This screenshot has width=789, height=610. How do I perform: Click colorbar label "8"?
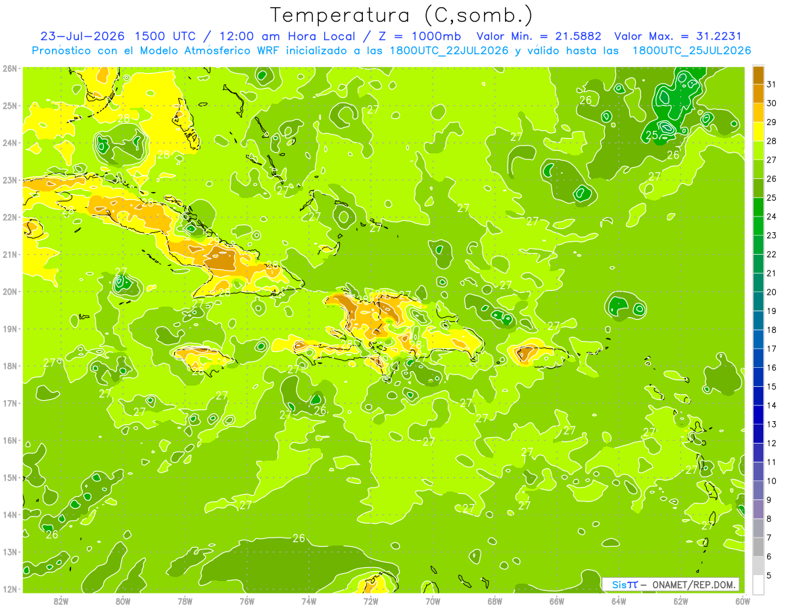[769, 519]
